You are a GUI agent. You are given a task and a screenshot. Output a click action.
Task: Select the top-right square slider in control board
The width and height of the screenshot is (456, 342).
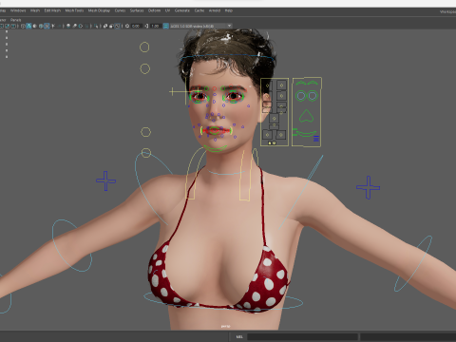(281, 85)
